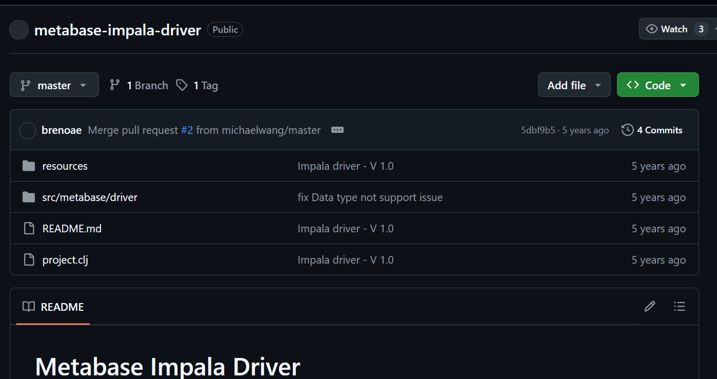
Task: Click the Public visibility badge
Action: 225,30
